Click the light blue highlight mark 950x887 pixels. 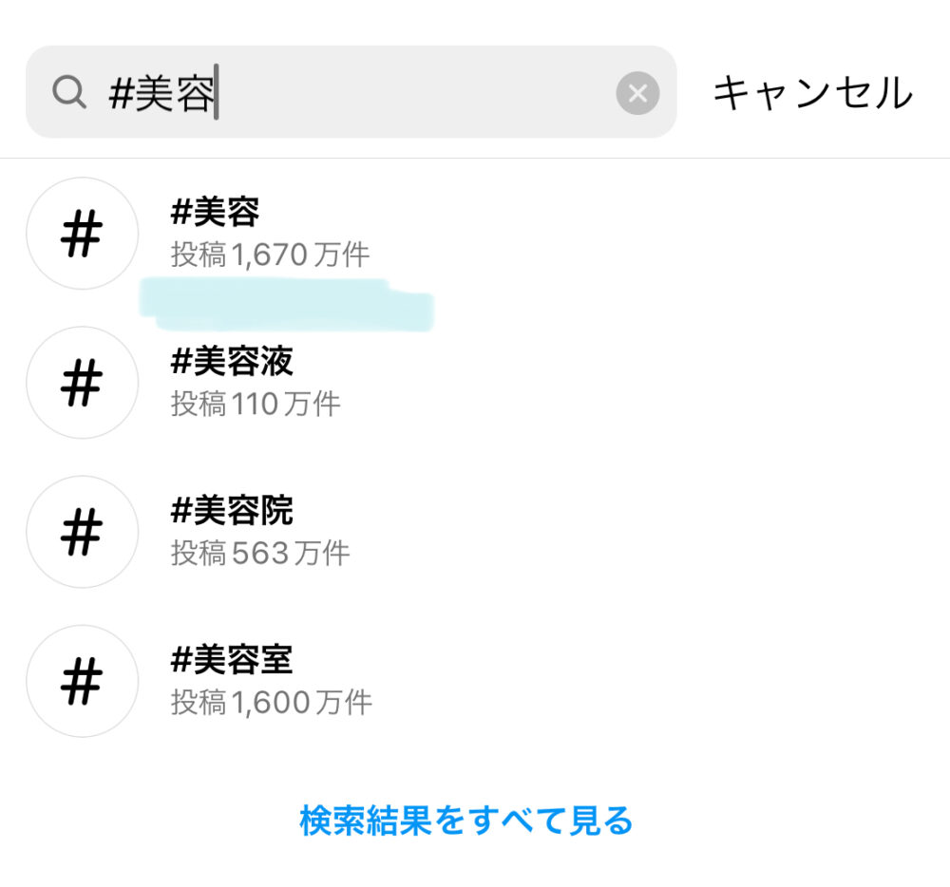[x=285, y=304]
